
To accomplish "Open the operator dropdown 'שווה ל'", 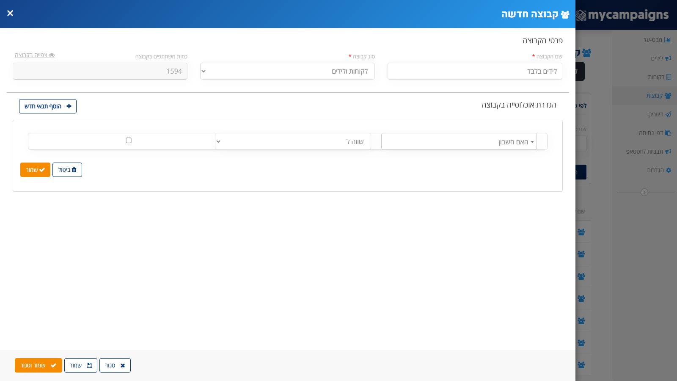I will click(x=293, y=141).
